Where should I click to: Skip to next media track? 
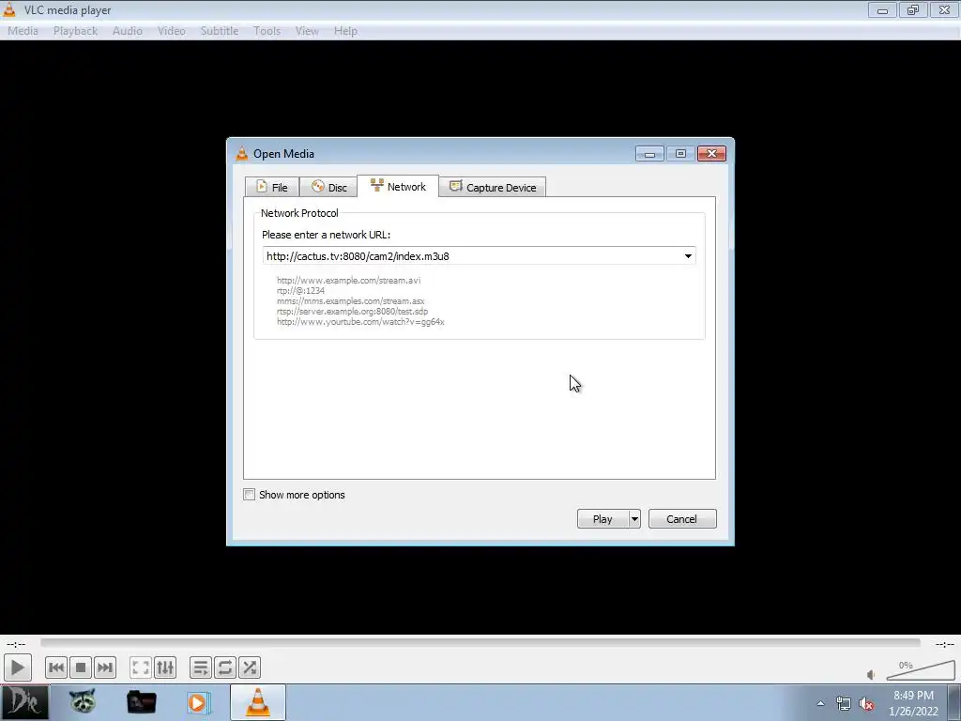click(105, 667)
